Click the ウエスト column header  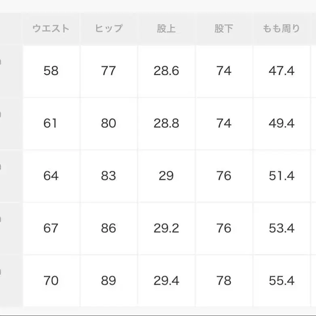(51, 29)
